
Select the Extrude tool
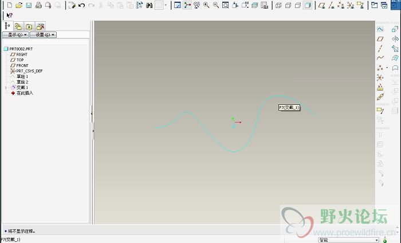pos(395,29)
